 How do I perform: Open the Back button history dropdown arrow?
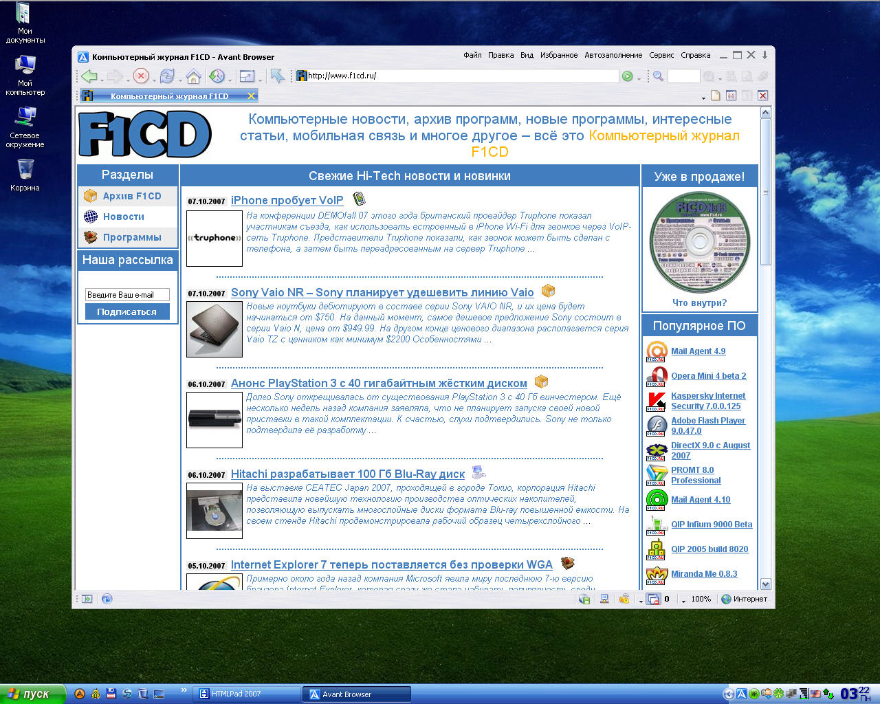[x=102, y=79]
